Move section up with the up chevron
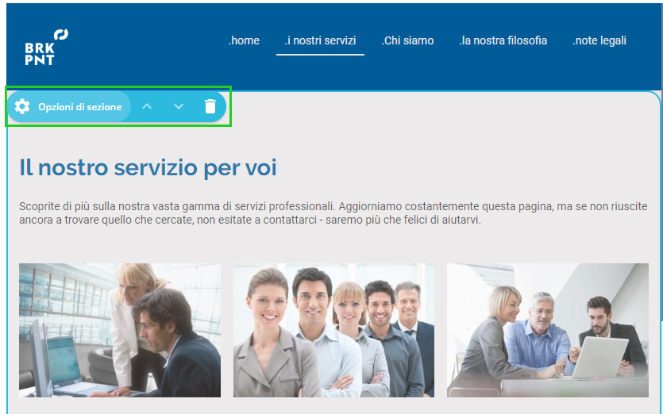 [x=147, y=106]
